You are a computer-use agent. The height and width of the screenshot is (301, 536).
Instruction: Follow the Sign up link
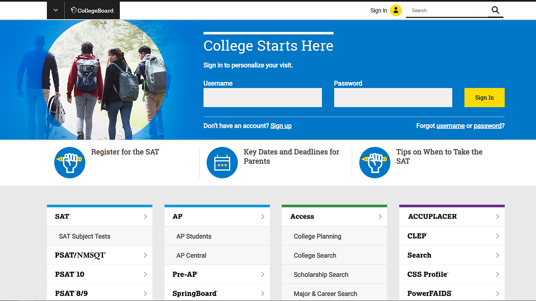281,126
